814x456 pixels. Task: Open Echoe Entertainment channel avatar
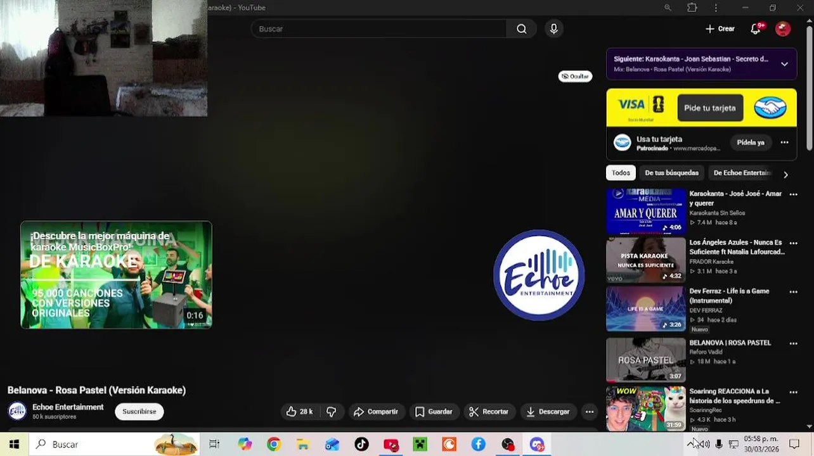coord(17,411)
